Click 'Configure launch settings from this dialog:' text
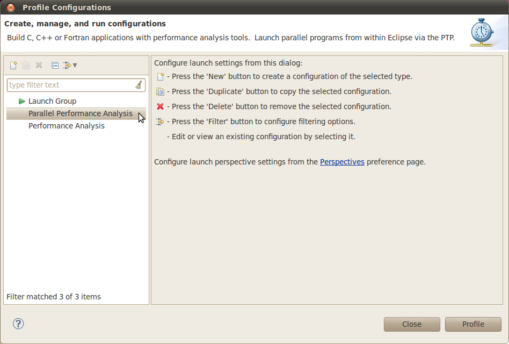This screenshot has width=509, height=344. [x=228, y=63]
